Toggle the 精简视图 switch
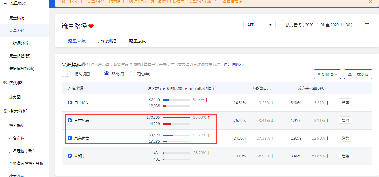The height and width of the screenshot is (177, 379). (66, 74)
